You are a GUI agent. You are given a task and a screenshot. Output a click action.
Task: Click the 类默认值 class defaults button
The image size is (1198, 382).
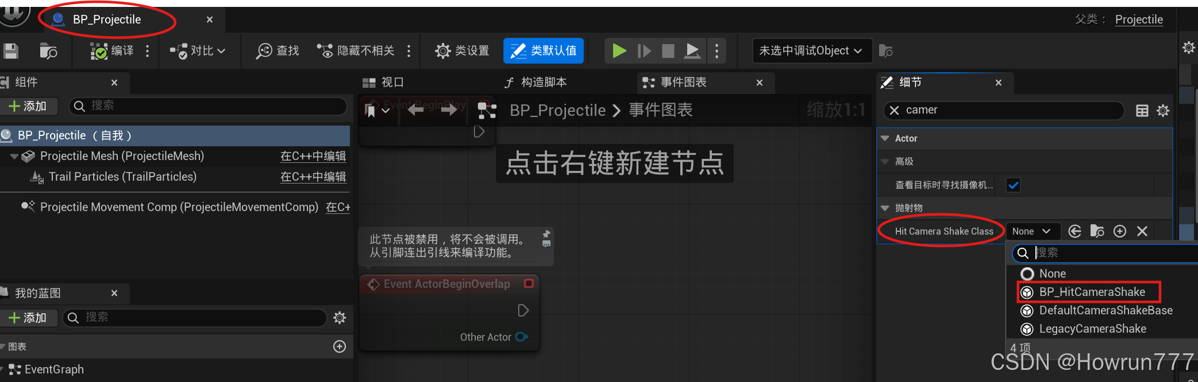(x=544, y=51)
